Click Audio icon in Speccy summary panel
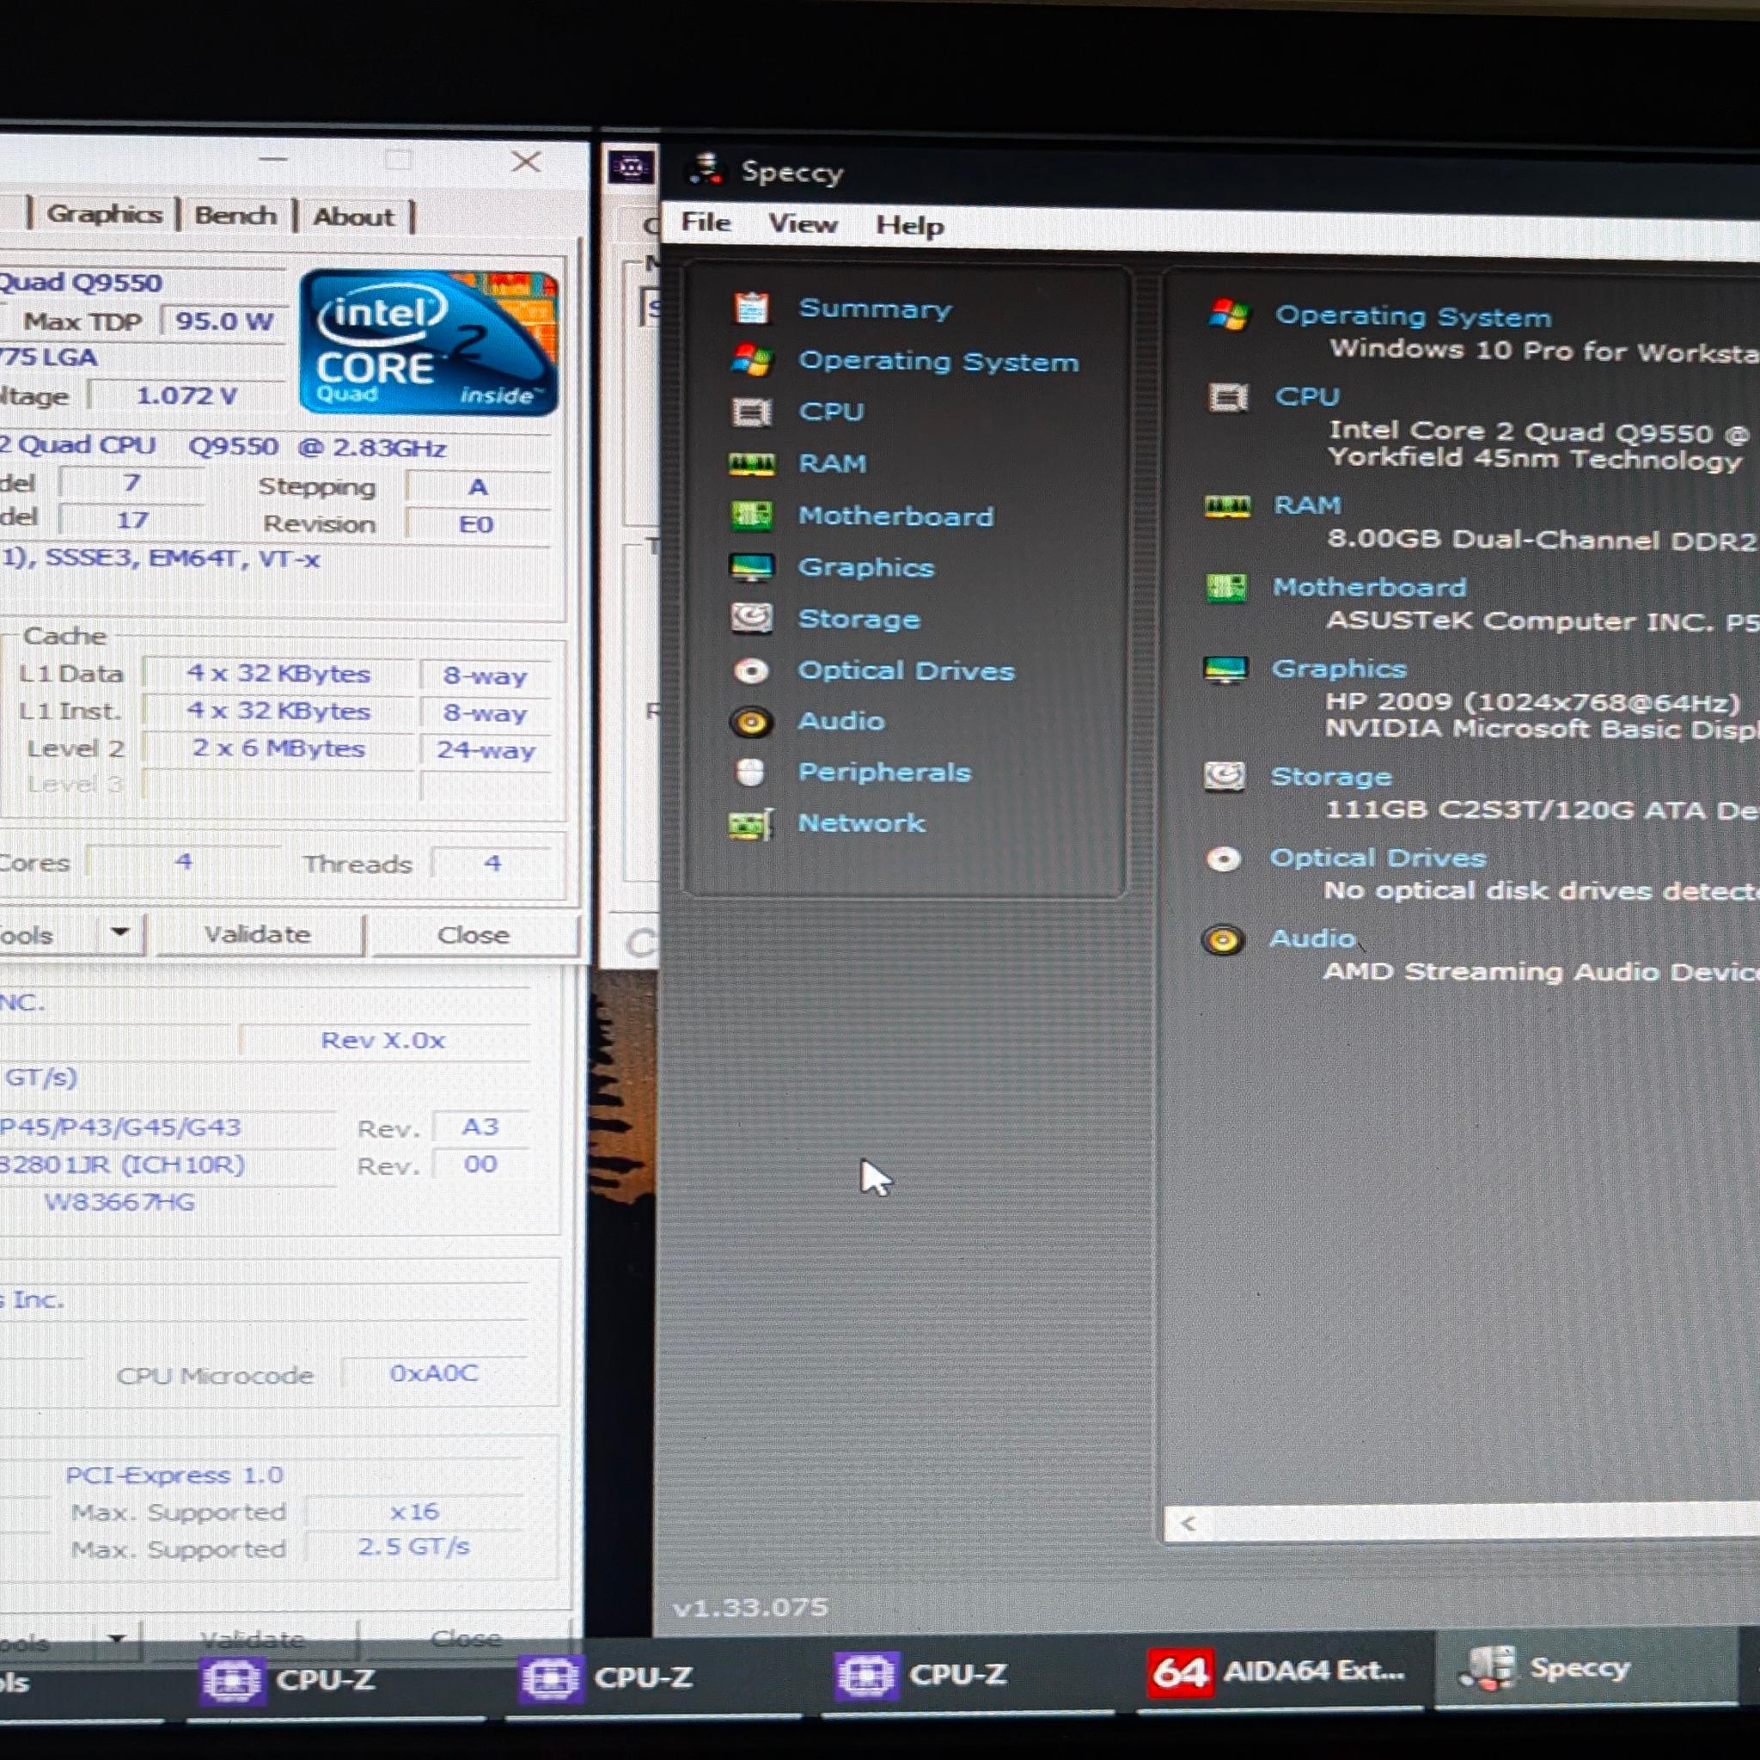Image resolution: width=1760 pixels, height=1760 pixels. (x=1223, y=939)
